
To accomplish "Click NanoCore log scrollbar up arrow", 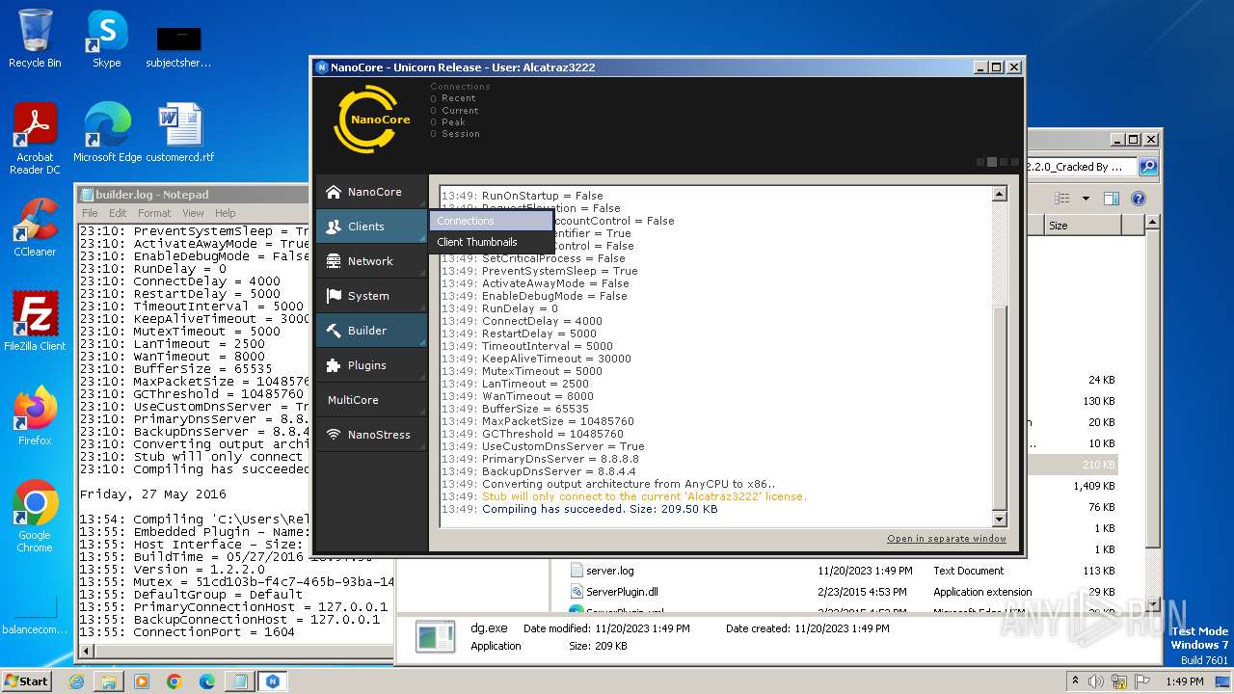I will point(1000,195).
